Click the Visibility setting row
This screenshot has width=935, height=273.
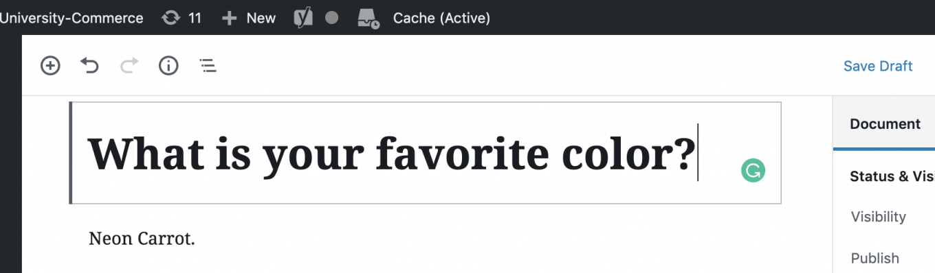pos(884,217)
